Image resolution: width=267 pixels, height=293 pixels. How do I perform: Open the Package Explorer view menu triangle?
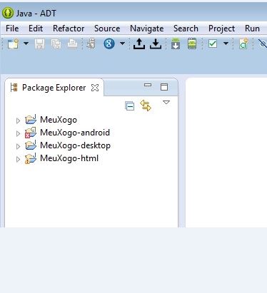[166, 103]
